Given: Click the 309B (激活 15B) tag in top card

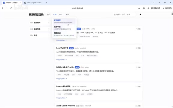Looking at the screenshot, I should tap(85, 36).
